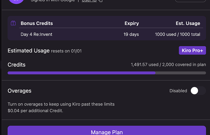The image size is (210, 135).
Task: Toggle the Overages switch on
Action: pyautogui.click(x=198, y=91)
